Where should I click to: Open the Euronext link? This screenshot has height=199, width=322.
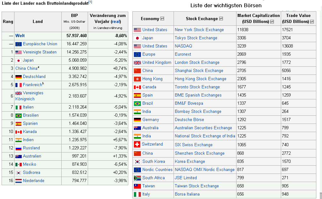click(x=183, y=54)
